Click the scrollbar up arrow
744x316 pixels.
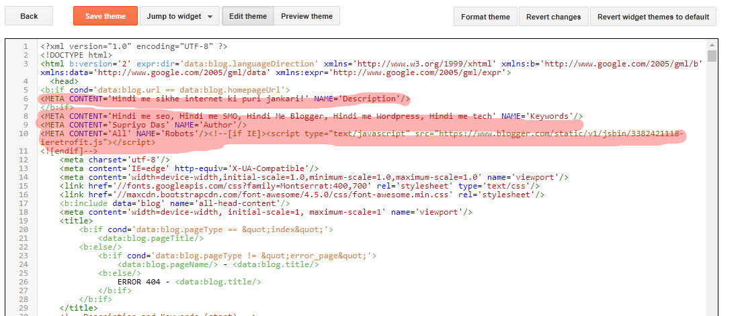712,44
